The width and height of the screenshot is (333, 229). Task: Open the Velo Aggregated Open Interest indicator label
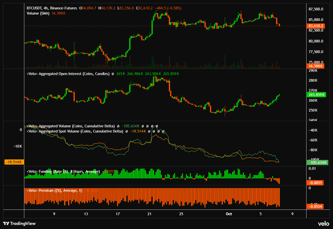[68, 74]
